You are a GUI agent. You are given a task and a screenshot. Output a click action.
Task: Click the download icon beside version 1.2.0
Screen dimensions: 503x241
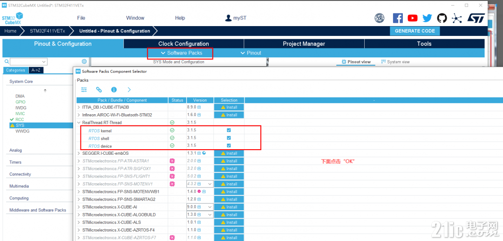click(199, 200)
